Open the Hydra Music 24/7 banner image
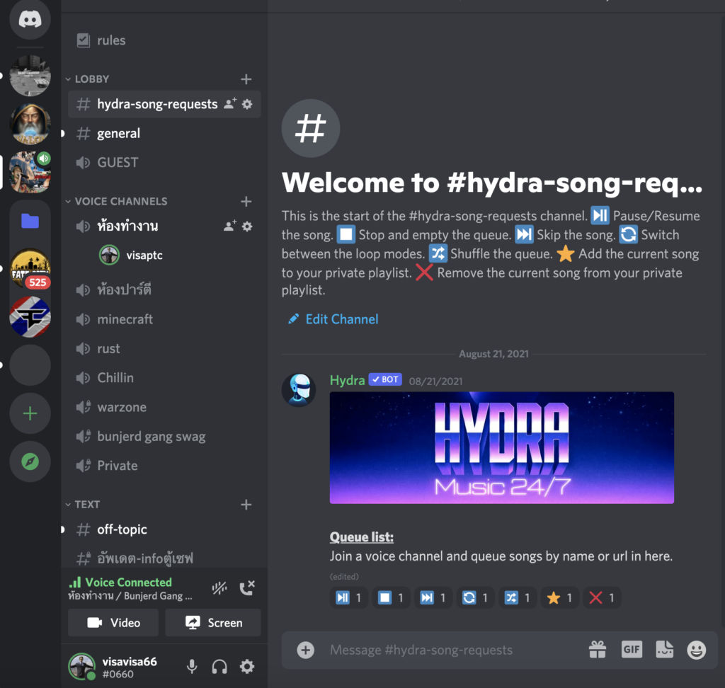The height and width of the screenshot is (688, 725). point(502,447)
